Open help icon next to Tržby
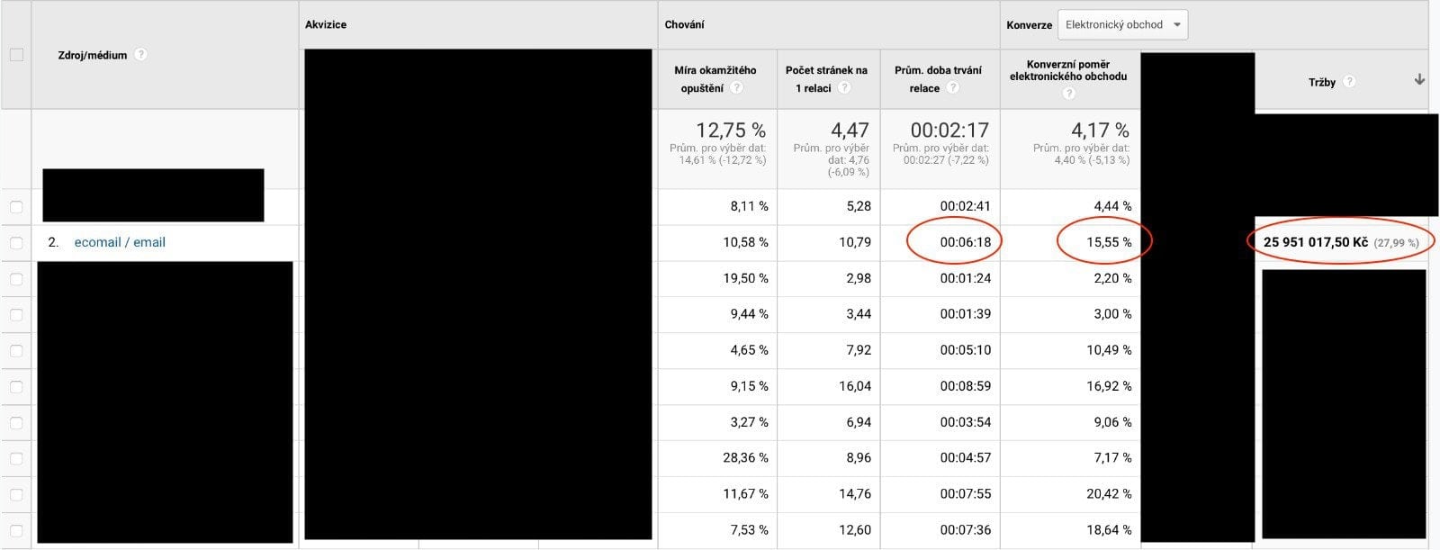Image resolution: width=1440 pixels, height=550 pixels. 1348,82
